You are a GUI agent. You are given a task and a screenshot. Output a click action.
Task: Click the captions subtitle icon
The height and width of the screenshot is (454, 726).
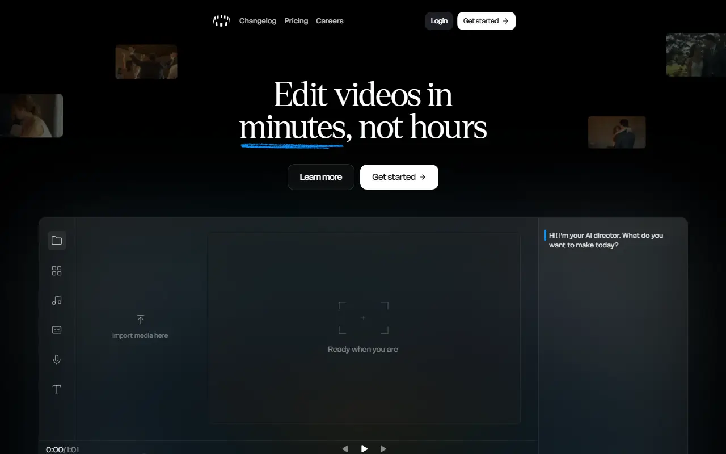point(57,330)
